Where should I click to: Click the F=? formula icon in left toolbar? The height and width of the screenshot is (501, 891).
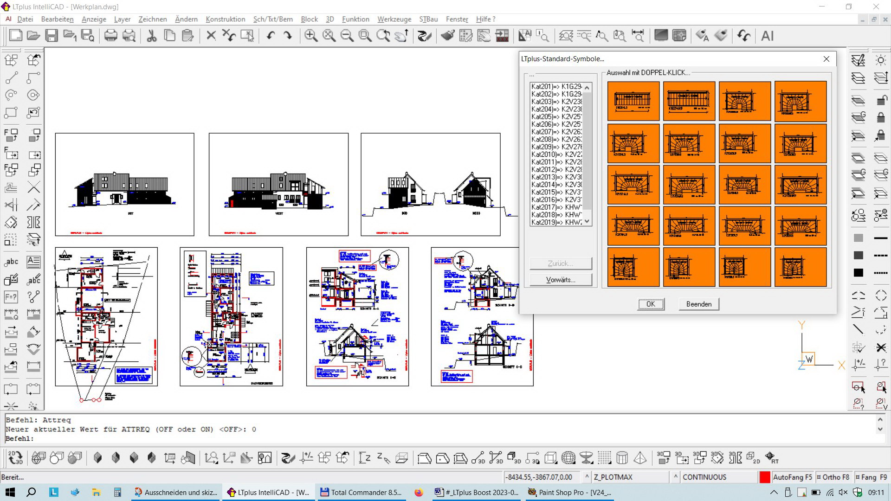coord(11,296)
